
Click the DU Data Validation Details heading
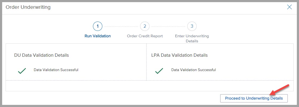42,55
